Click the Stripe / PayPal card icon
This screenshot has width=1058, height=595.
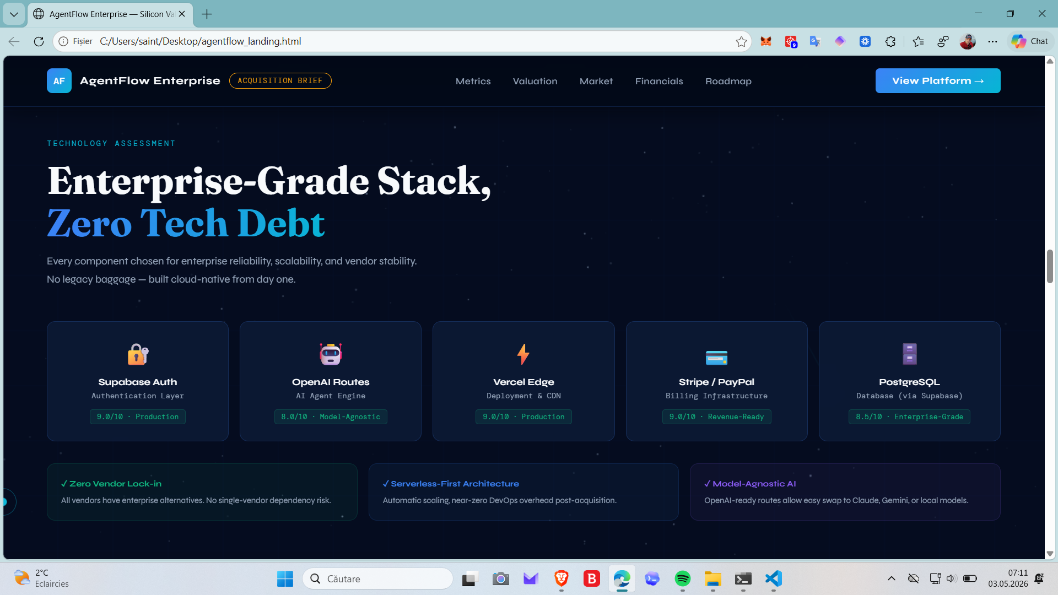(x=716, y=358)
